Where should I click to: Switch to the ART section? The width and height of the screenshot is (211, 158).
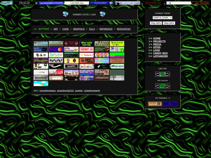coord(56,29)
